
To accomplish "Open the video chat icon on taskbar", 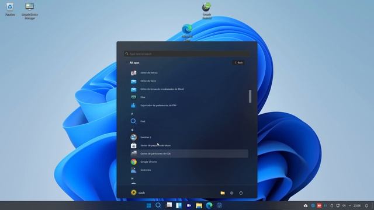I will point(189,205).
